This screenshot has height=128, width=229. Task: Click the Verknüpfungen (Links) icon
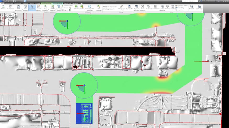[x=121, y=7]
